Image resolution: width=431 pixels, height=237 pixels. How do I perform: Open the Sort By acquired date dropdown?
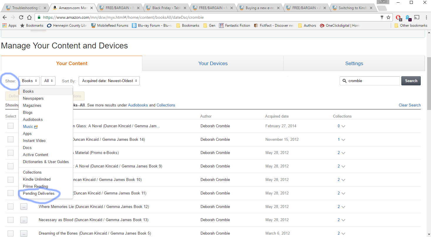point(109,81)
